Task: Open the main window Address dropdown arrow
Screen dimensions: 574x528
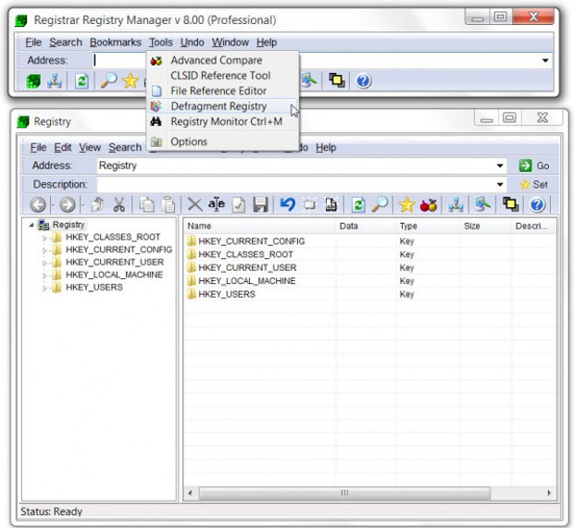Action: (545, 60)
